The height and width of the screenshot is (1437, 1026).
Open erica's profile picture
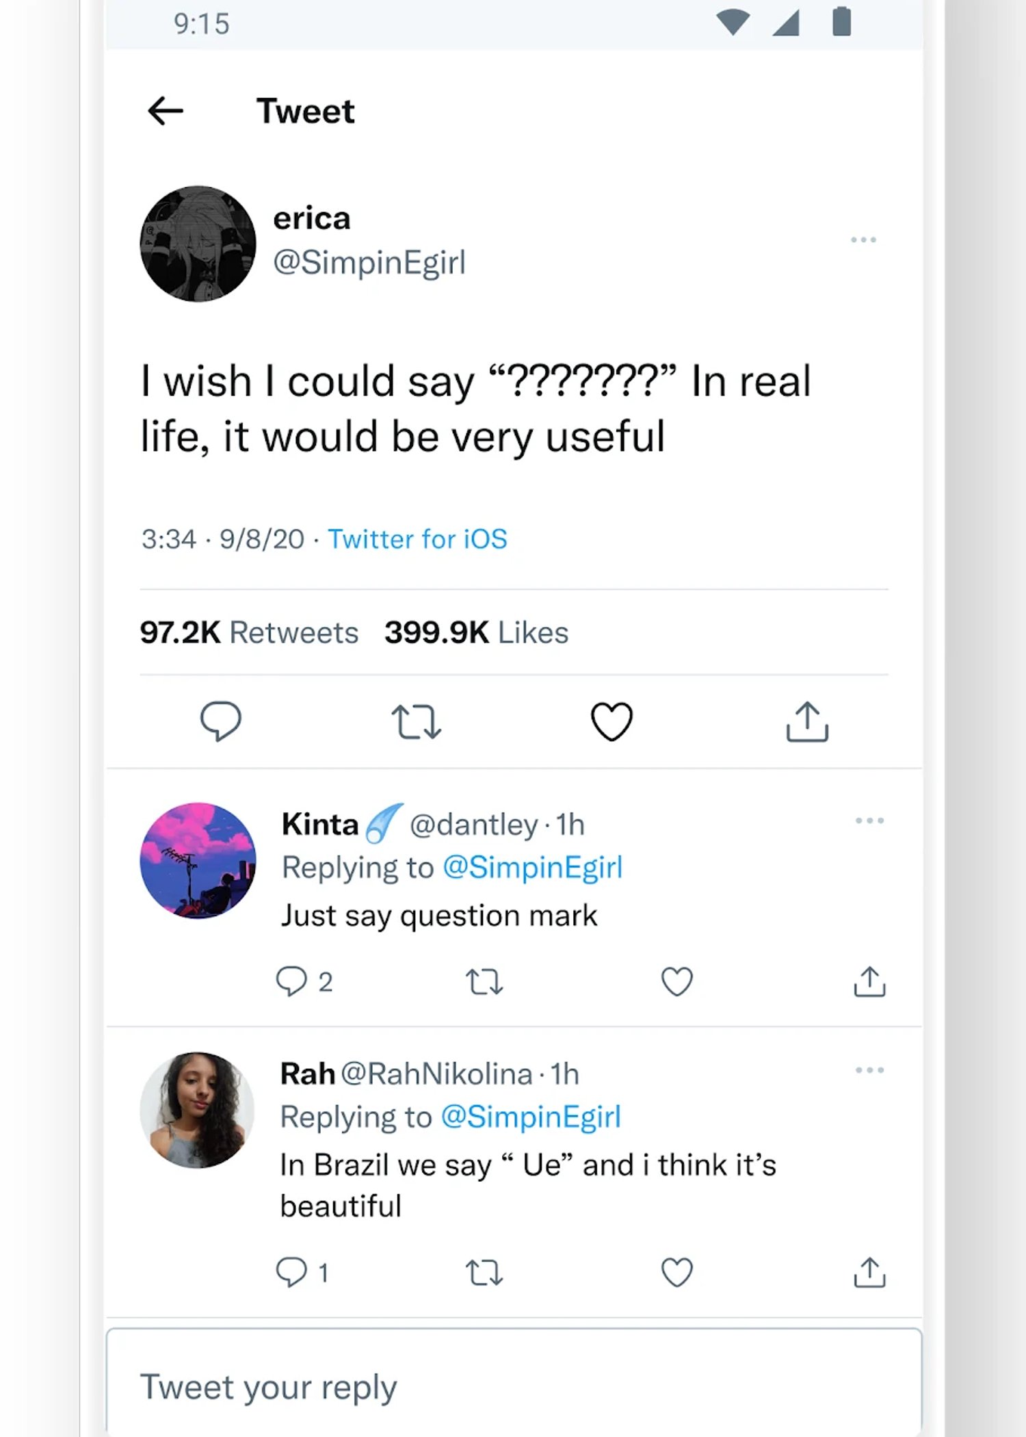(198, 244)
